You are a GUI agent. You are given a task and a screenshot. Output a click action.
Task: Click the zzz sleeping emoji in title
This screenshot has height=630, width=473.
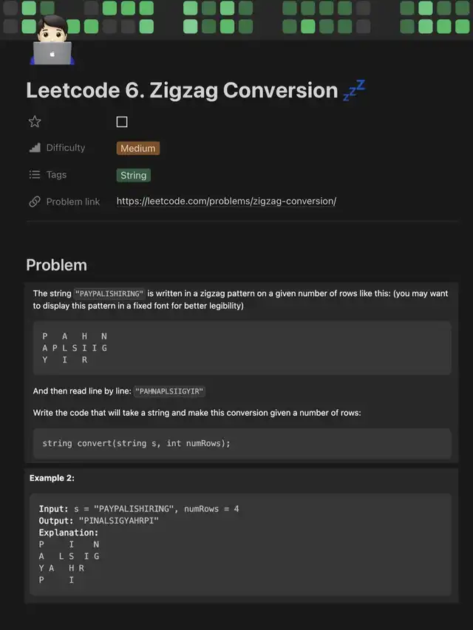click(x=355, y=91)
